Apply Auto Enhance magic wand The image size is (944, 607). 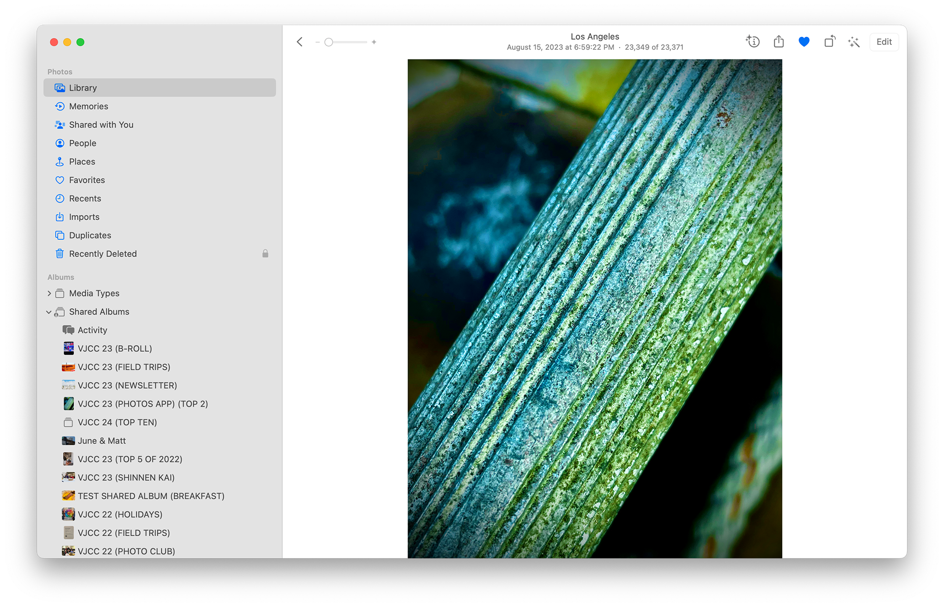[x=854, y=42]
